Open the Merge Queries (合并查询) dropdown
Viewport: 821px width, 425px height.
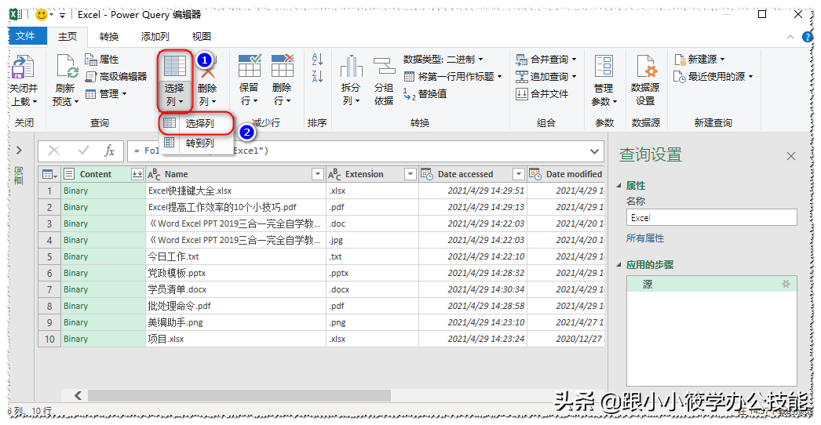tap(546, 59)
